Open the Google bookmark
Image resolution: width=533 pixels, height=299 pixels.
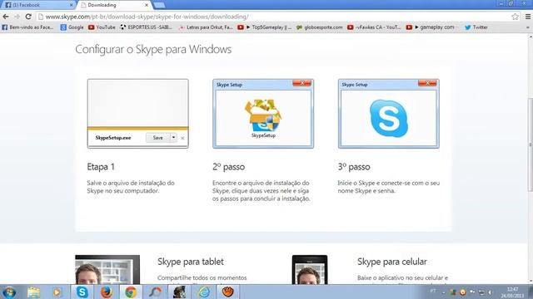click(x=72, y=27)
